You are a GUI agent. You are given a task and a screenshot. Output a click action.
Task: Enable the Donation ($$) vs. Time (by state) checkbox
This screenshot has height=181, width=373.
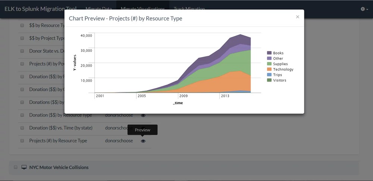point(22,128)
